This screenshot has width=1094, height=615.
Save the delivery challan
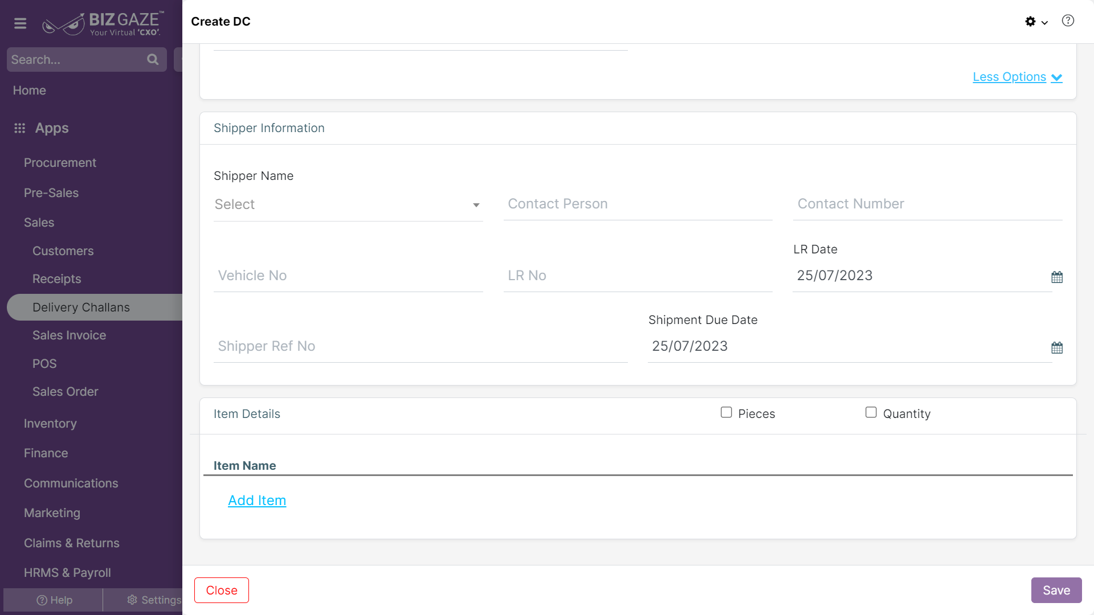pyautogui.click(x=1056, y=591)
